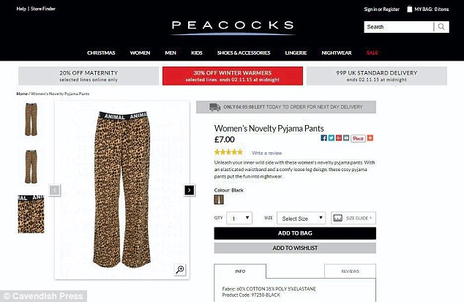The height and width of the screenshot is (302, 464).
Task: Open the NIGHTWEAR menu
Action: pos(337,53)
